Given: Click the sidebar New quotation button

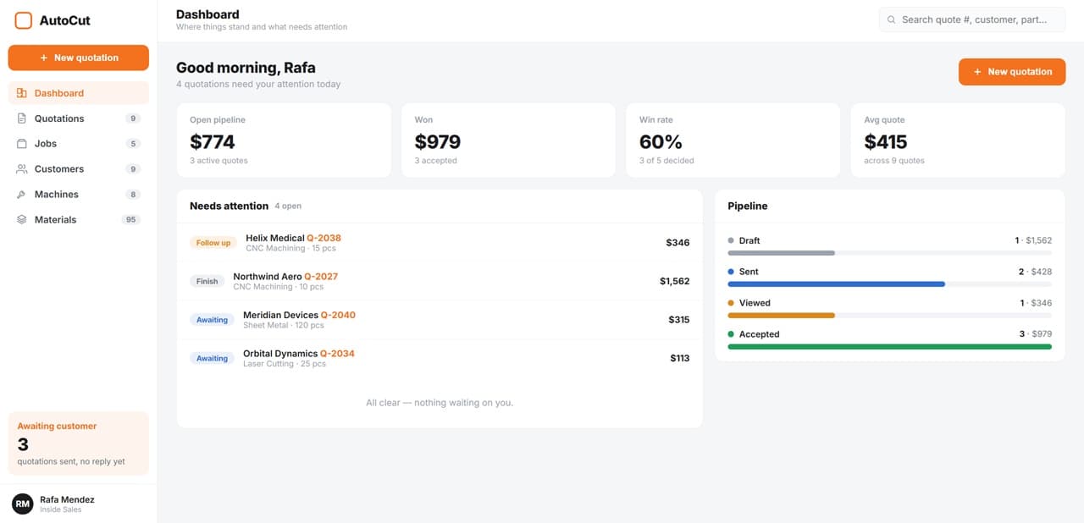Looking at the screenshot, I should tap(79, 58).
